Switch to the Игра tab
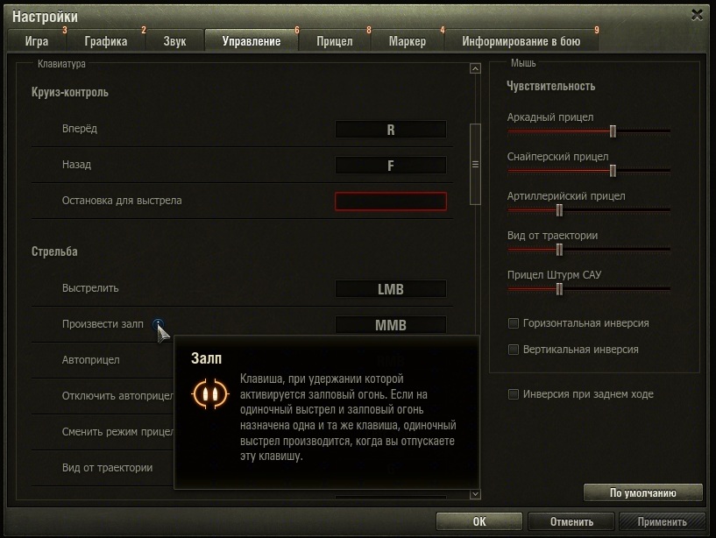 (x=37, y=41)
